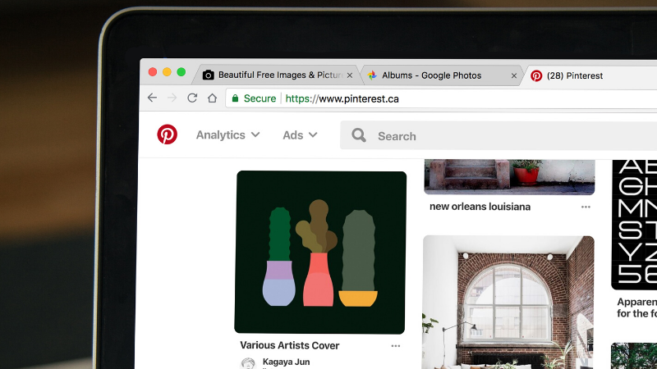
Task: Click the red macOS close window button
Action: coord(153,72)
